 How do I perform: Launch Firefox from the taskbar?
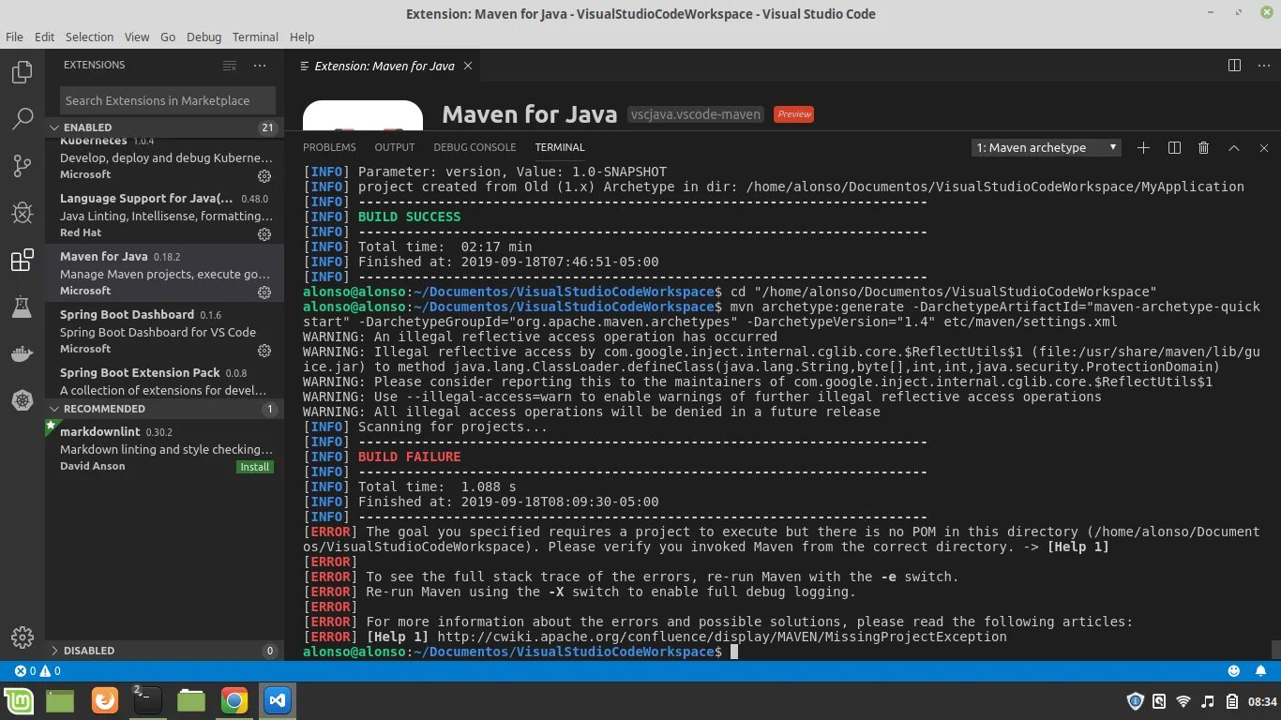pyautogui.click(x=105, y=700)
